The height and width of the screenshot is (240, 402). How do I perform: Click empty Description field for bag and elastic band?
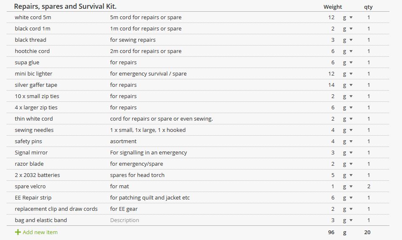click(x=125, y=220)
